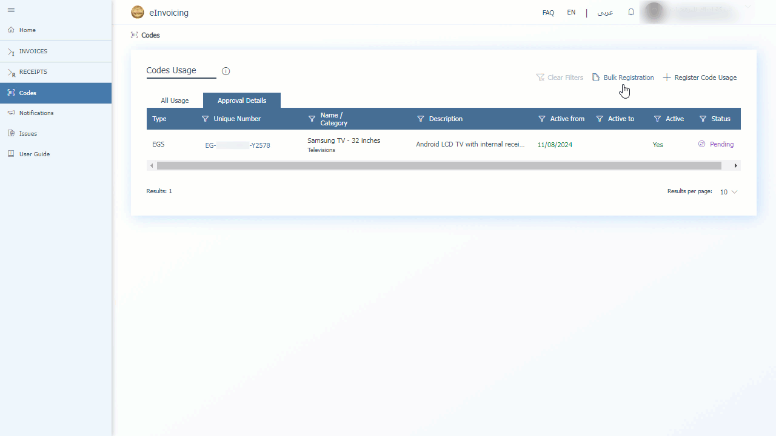This screenshot has height=436, width=776.
Task: Switch language to EN
Action: click(571, 12)
